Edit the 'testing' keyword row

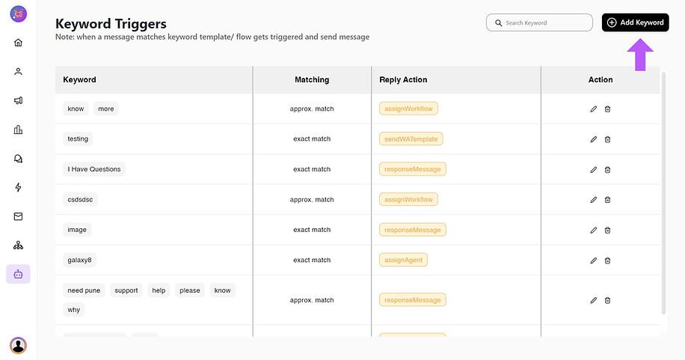[x=594, y=139]
